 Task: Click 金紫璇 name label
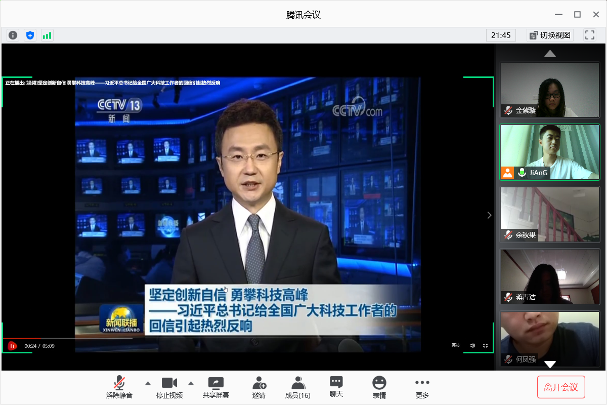[x=526, y=110]
